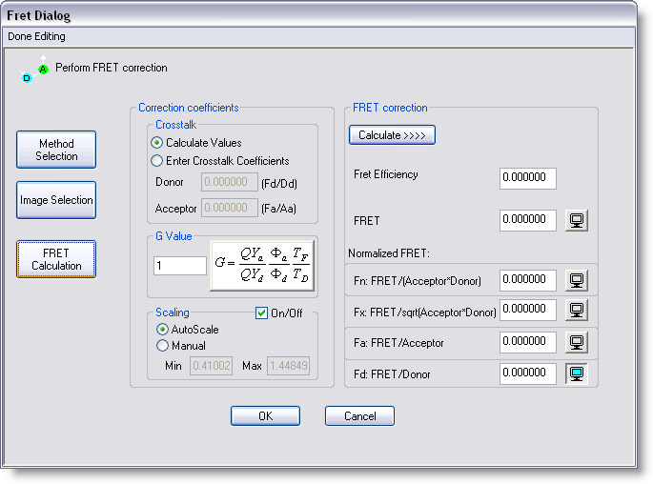This screenshot has width=653, height=484.
Task: Confirm the dialog with OK
Action: point(265,416)
